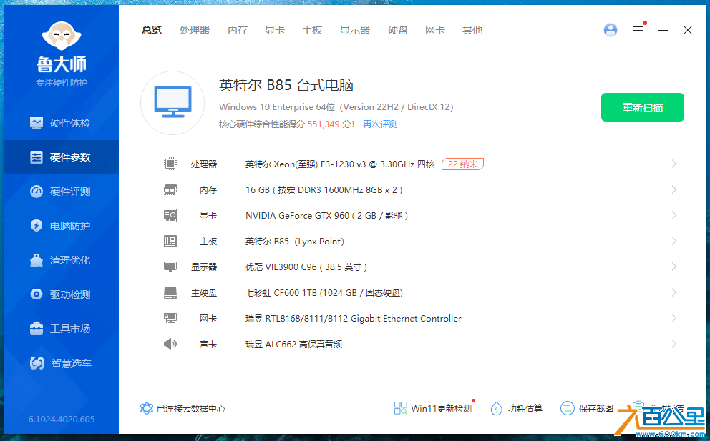Open the 智慧选车 sidebar icon
Image resolution: width=710 pixels, height=441 pixels.
[x=37, y=363]
